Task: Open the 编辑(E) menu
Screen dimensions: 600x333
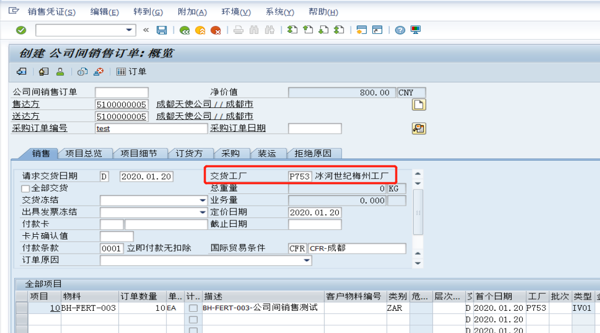Action: [105, 12]
